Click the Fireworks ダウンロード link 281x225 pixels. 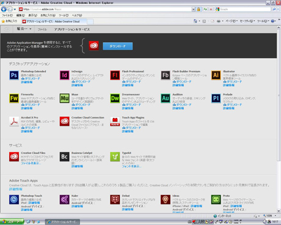(x=31, y=105)
